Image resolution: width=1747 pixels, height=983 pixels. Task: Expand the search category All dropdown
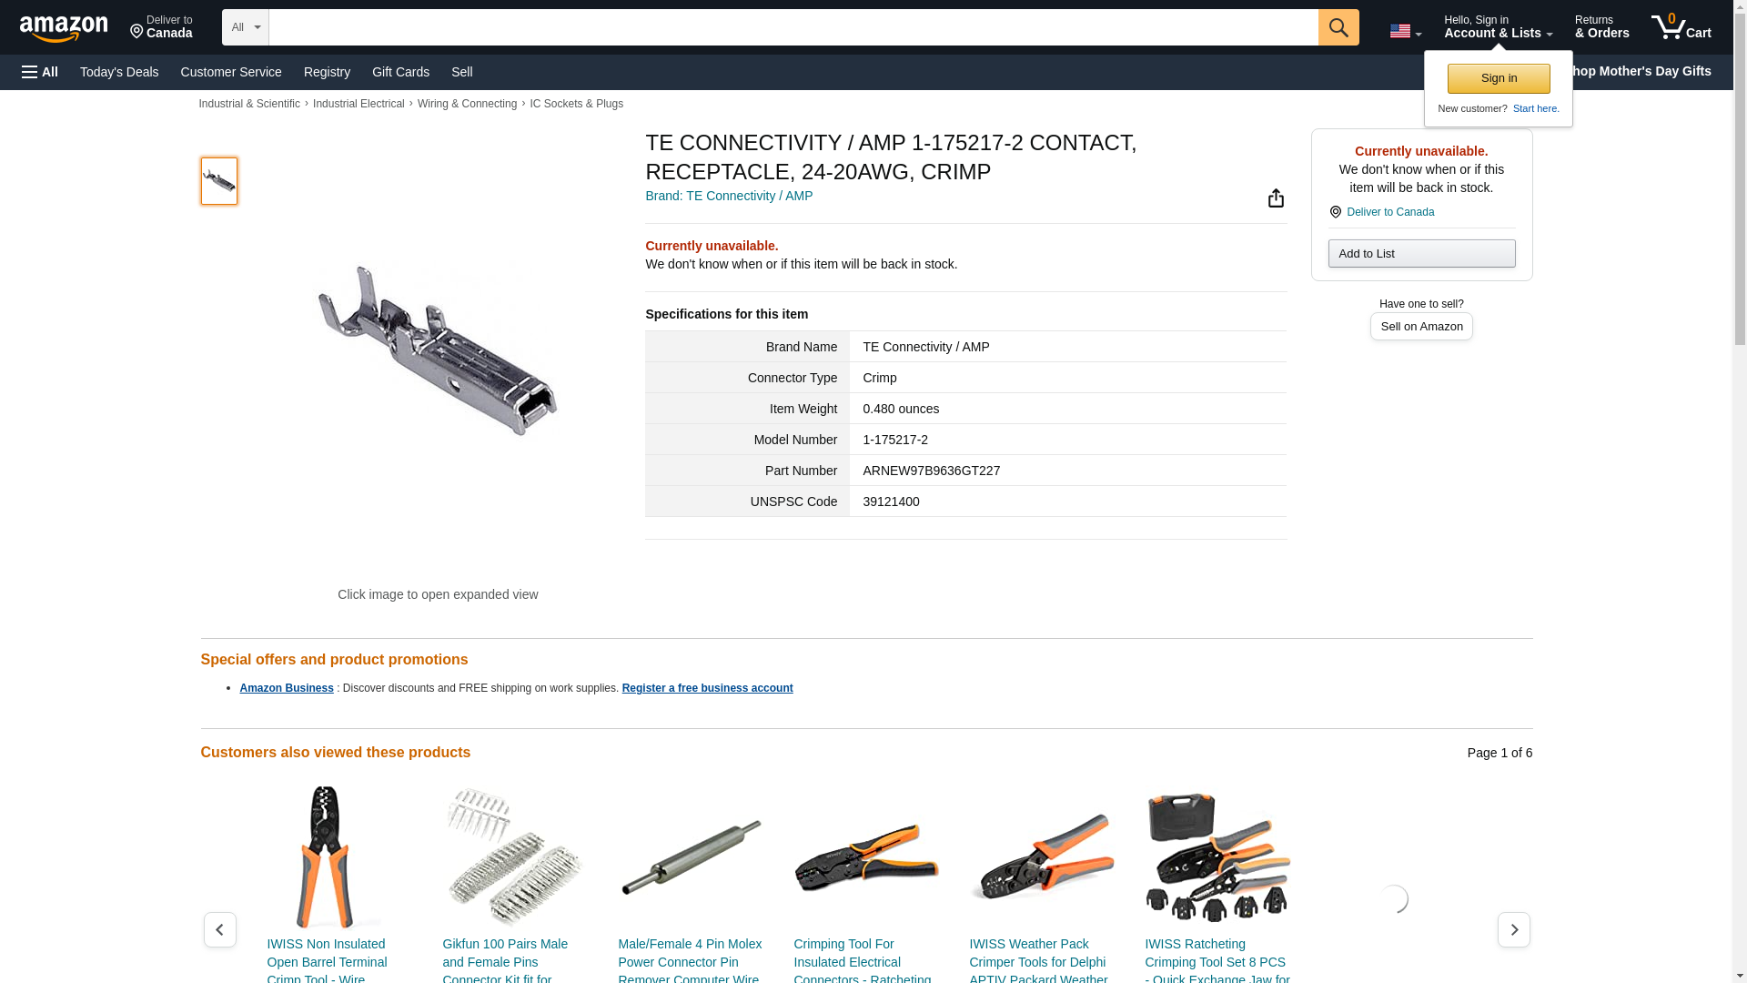coord(246,27)
